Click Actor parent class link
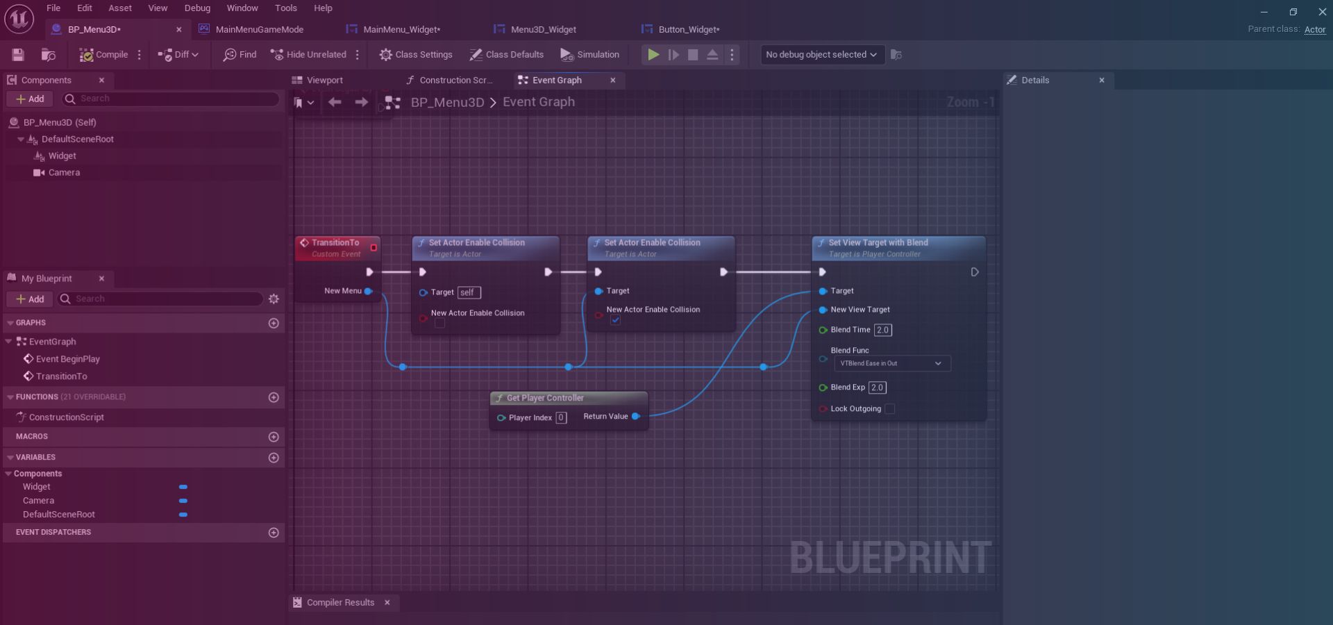Image resolution: width=1333 pixels, height=625 pixels. [1314, 30]
